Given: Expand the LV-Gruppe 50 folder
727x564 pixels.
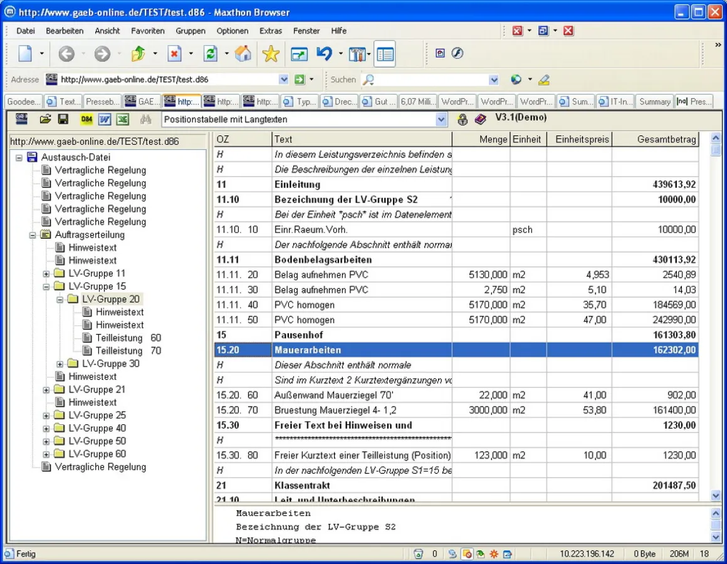Looking at the screenshot, I should click(x=46, y=441).
